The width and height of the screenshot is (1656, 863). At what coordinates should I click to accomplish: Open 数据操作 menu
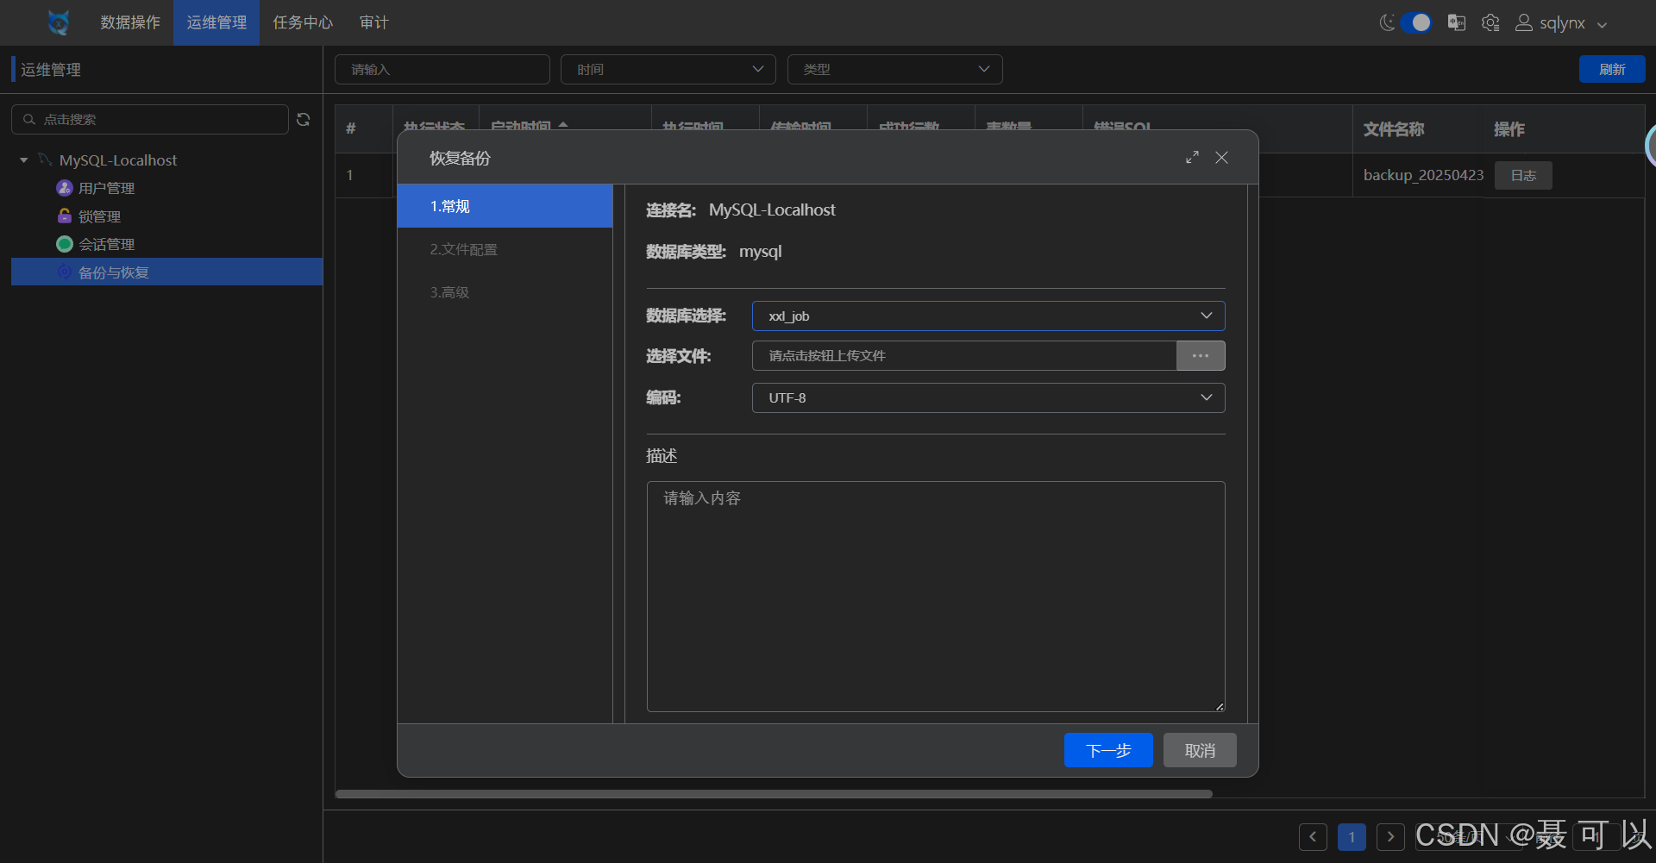click(130, 22)
